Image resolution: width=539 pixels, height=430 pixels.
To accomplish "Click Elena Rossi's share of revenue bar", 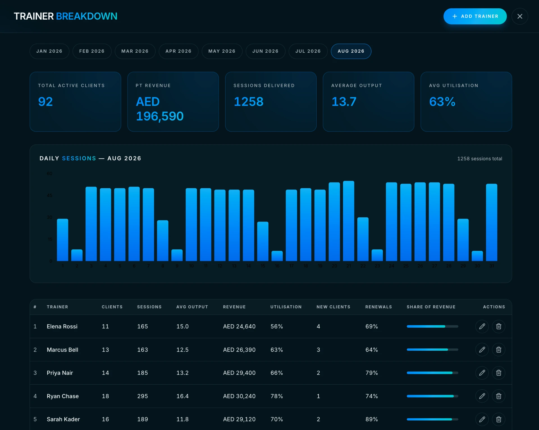I will click(x=432, y=326).
